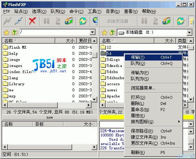Open the remote path dropdown showing /
Viewport: 196px width, 159px height.
coord(93,32)
